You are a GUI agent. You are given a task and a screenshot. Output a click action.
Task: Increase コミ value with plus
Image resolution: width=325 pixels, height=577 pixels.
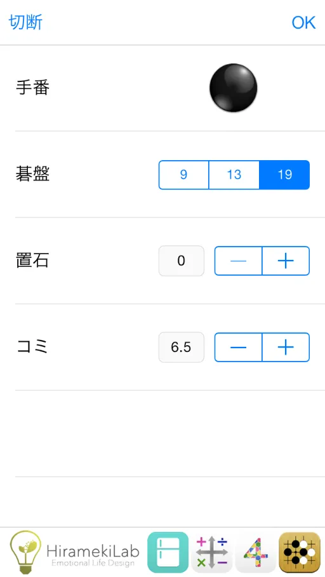[286, 348]
